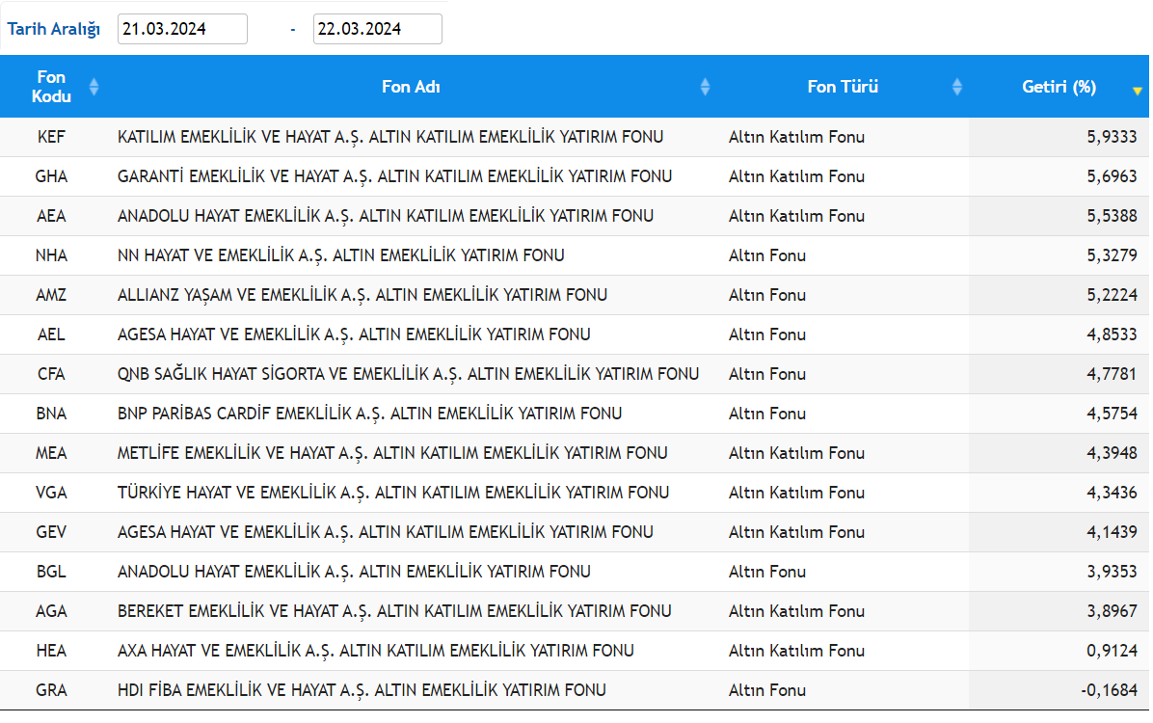
Task: Click return value 5,6963
Action: click(1112, 176)
